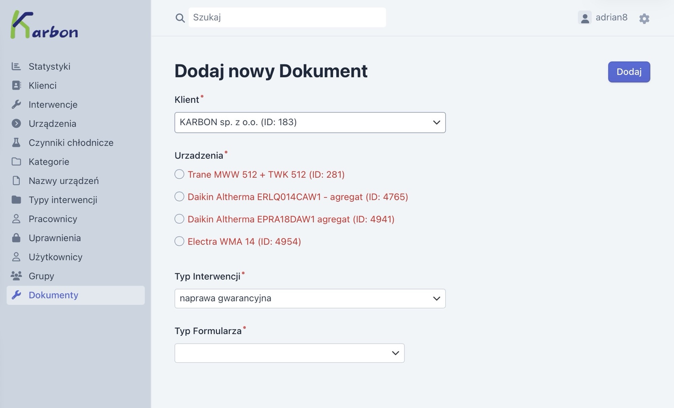Viewport: 674px width, 408px height.
Task: Open the Klient dropdown
Action: [x=310, y=122]
